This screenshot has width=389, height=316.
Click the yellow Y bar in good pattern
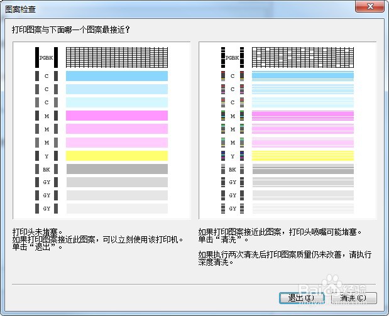[x=117, y=156]
